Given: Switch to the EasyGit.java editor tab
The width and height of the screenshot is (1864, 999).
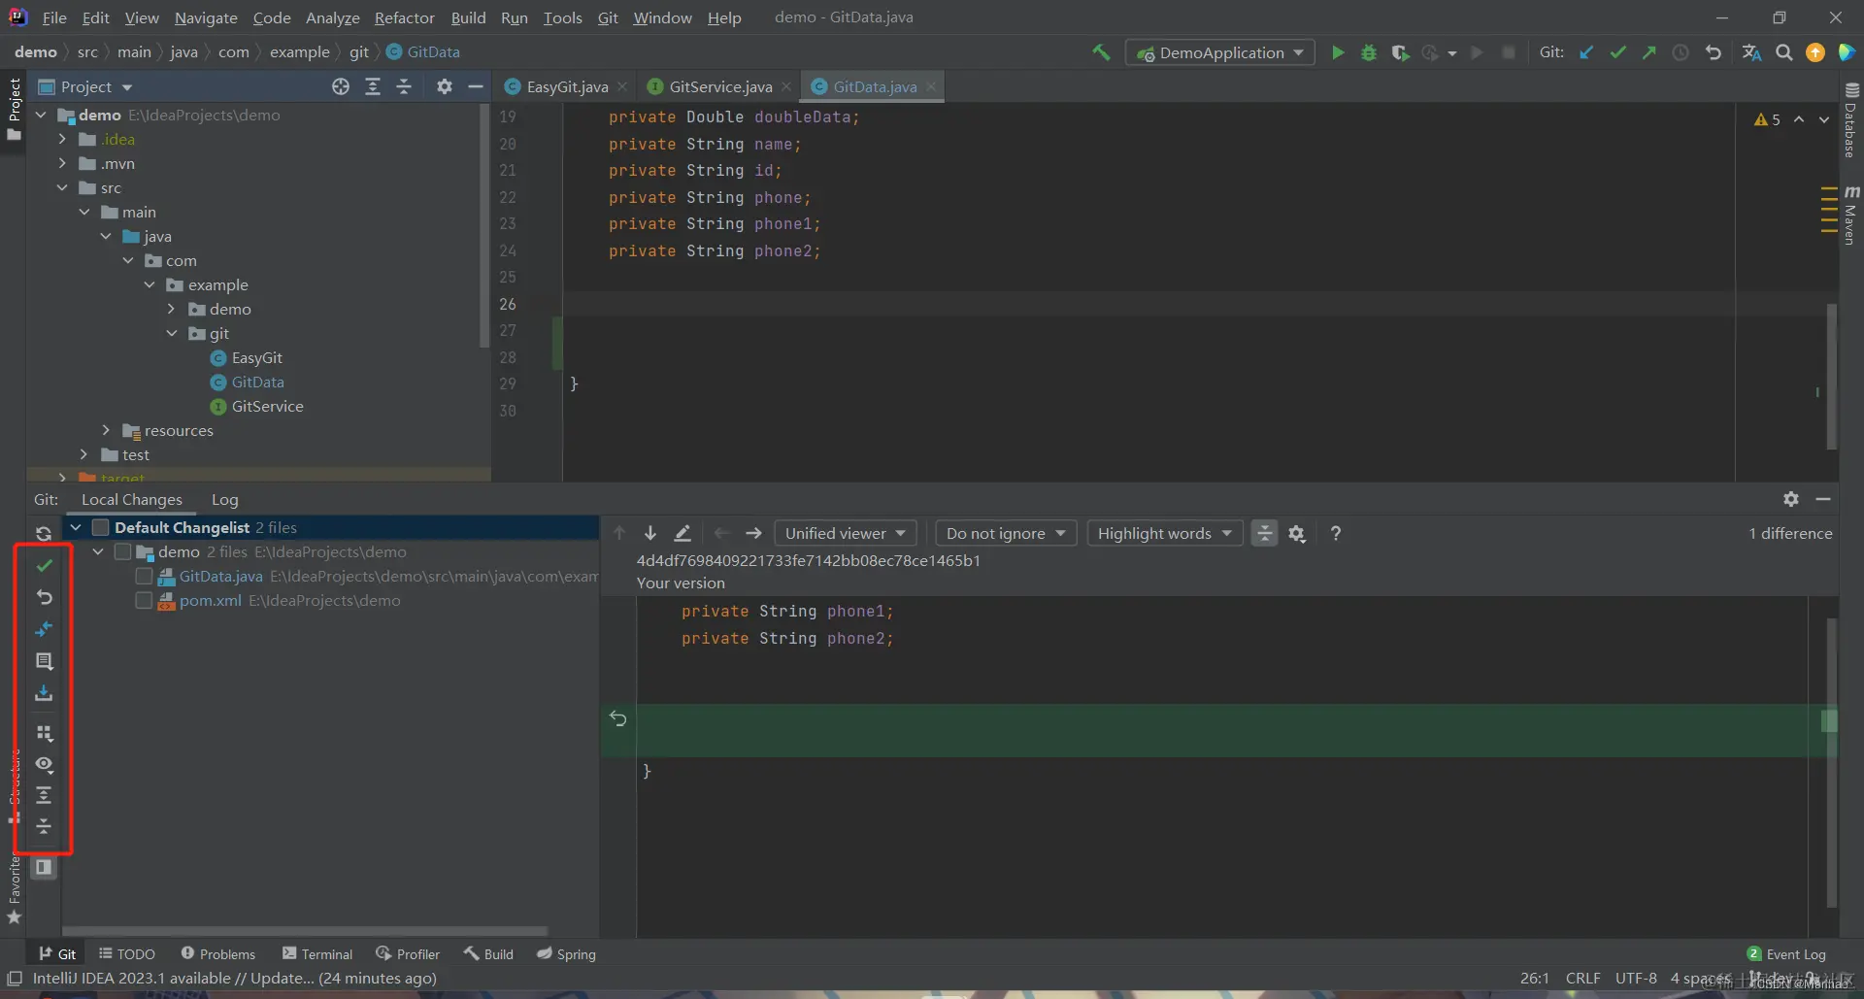Looking at the screenshot, I should [x=566, y=86].
